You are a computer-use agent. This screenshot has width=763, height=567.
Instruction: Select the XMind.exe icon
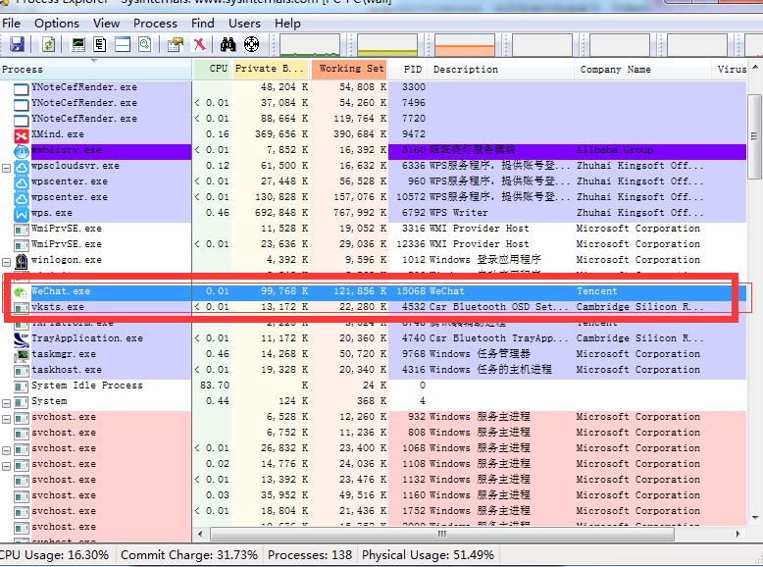coord(22,135)
